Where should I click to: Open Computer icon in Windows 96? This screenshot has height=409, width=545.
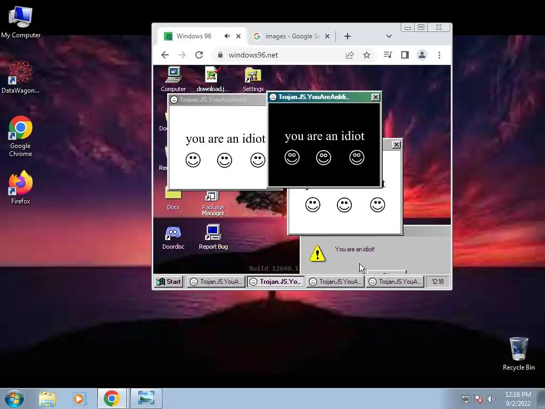[173, 79]
